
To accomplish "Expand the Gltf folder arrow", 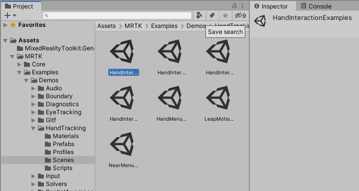I will (x=33, y=121).
